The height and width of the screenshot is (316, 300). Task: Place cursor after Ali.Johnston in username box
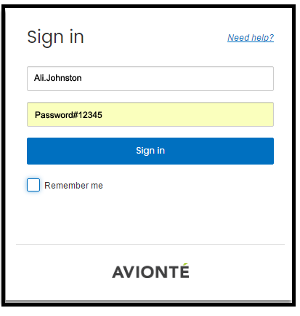pos(82,78)
